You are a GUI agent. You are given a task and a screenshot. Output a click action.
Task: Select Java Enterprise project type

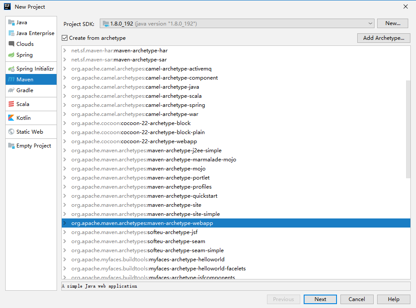pos(31,33)
